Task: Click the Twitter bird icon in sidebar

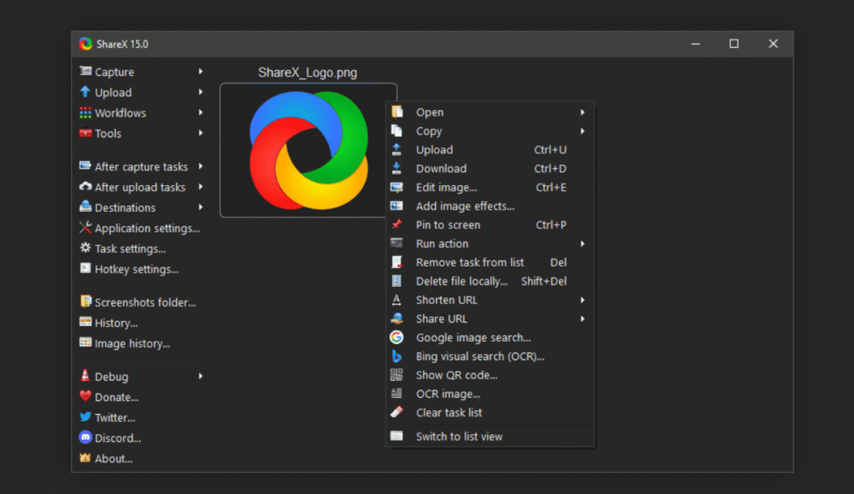Action: tap(85, 417)
